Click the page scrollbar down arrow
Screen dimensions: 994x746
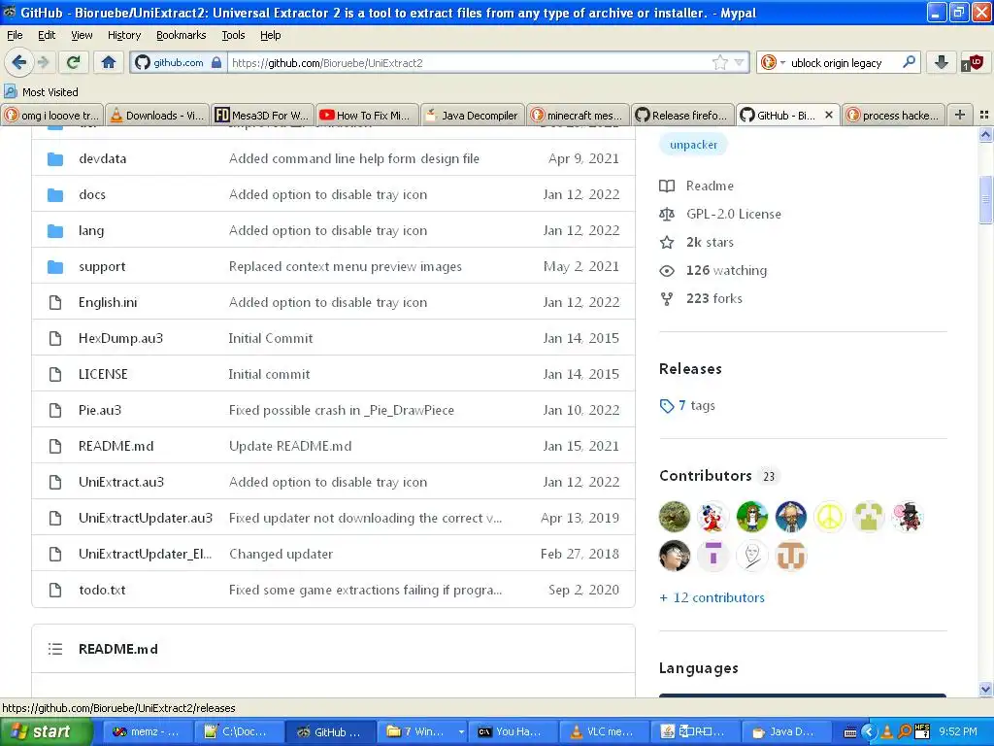pos(985,689)
